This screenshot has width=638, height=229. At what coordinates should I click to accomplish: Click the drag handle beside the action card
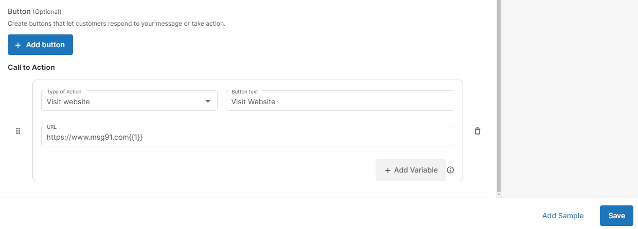pyautogui.click(x=18, y=131)
